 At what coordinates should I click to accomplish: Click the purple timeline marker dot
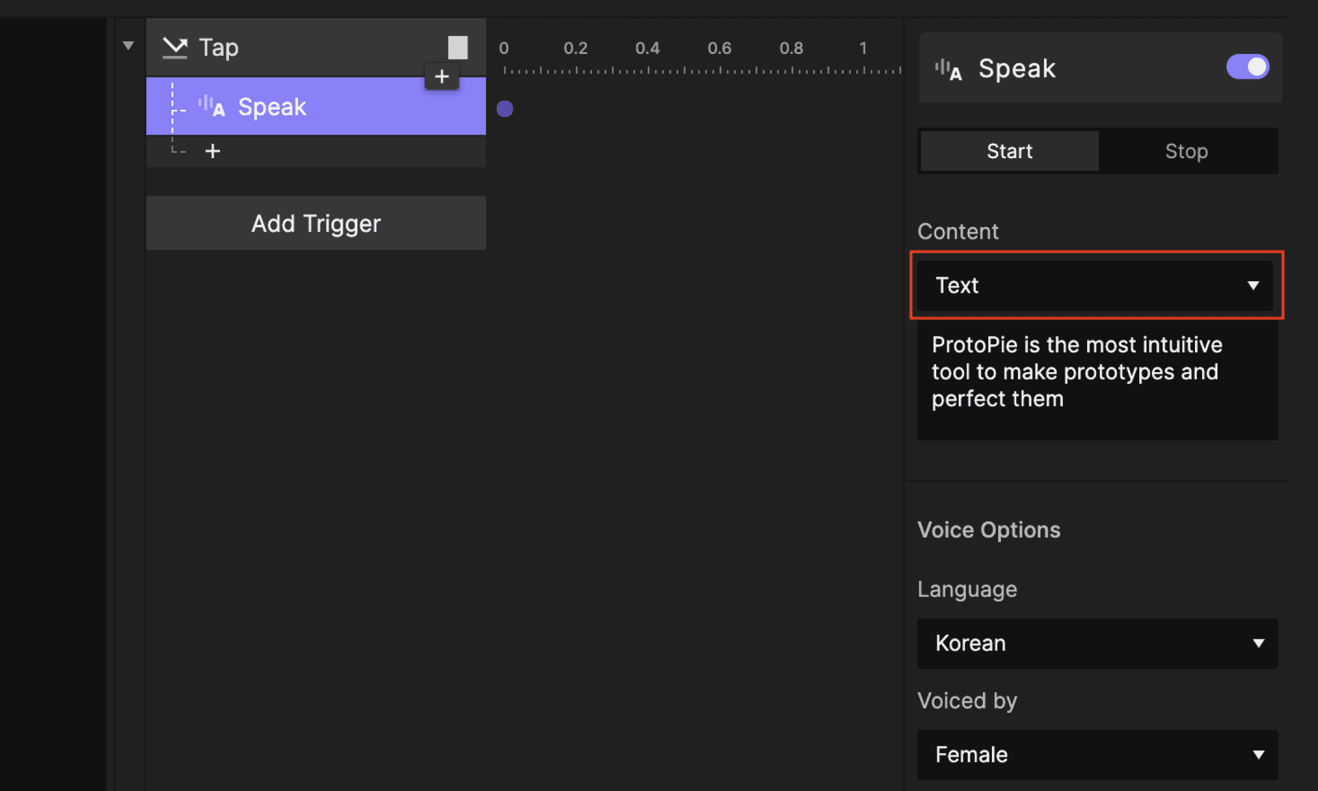click(504, 108)
